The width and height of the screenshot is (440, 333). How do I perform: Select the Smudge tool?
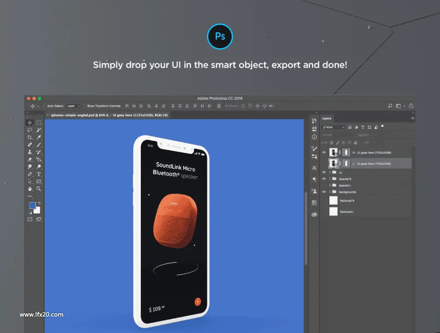pyautogui.click(x=30, y=166)
